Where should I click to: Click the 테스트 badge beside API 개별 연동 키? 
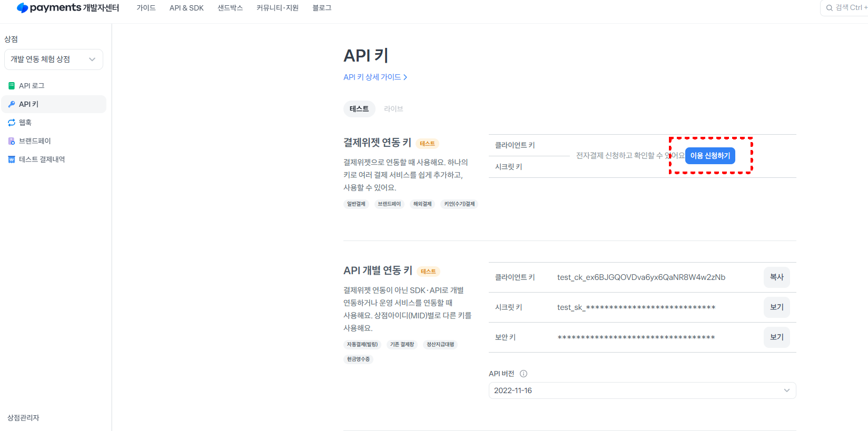(428, 272)
